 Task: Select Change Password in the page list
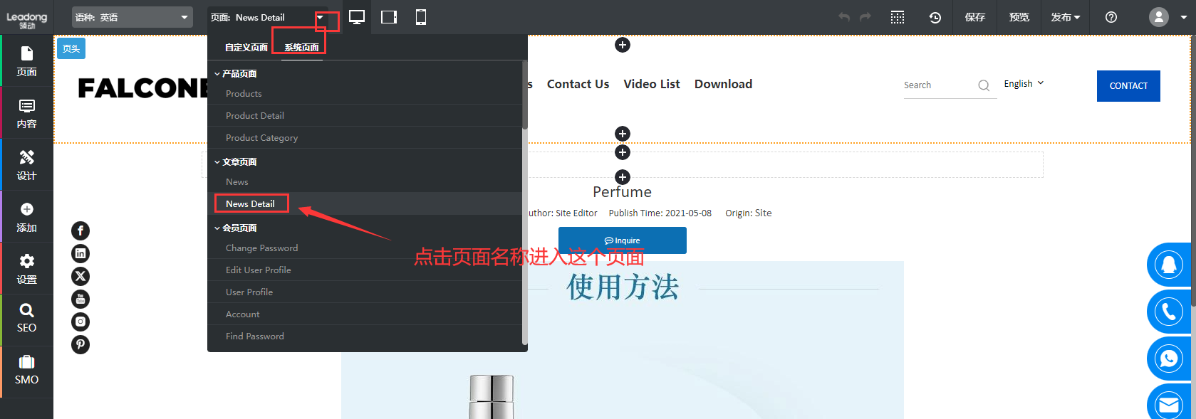click(x=365, y=248)
